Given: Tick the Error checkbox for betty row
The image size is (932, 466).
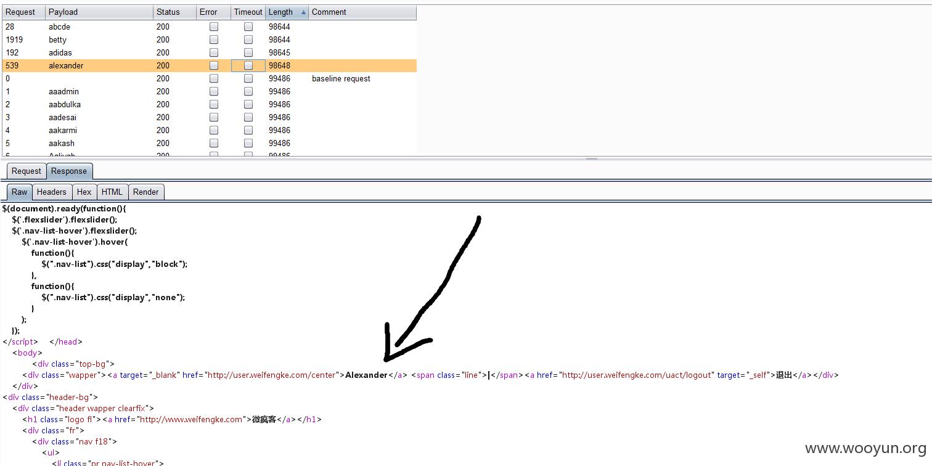Looking at the screenshot, I should click(214, 39).
